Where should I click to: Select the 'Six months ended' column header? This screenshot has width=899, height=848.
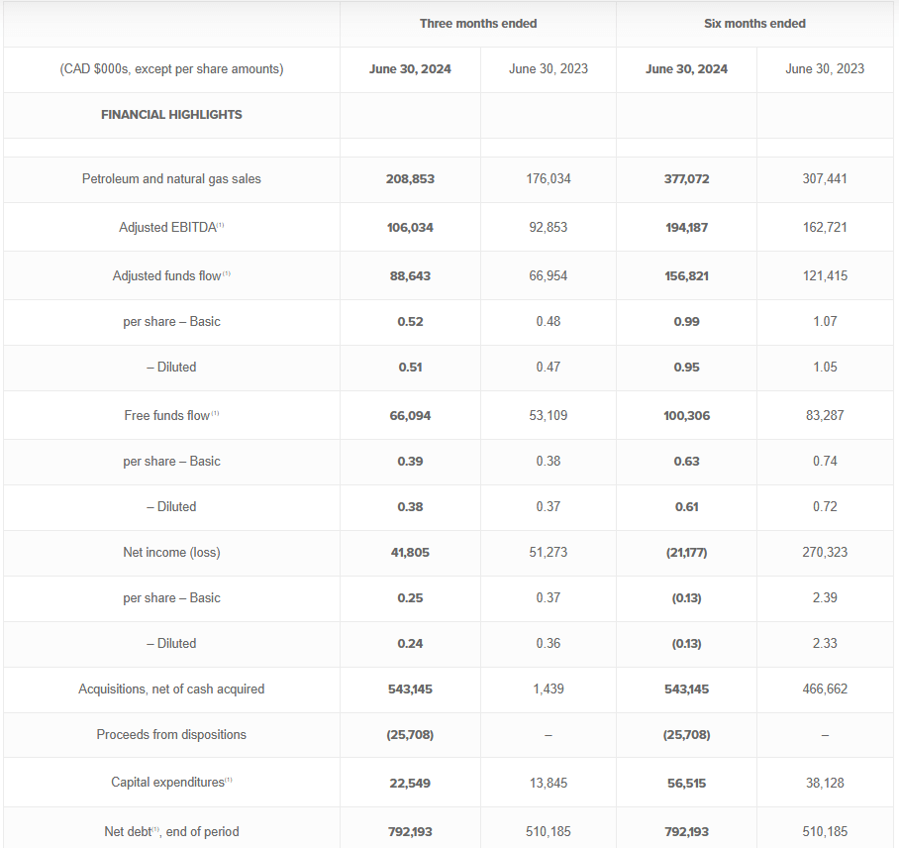[754, 23]
